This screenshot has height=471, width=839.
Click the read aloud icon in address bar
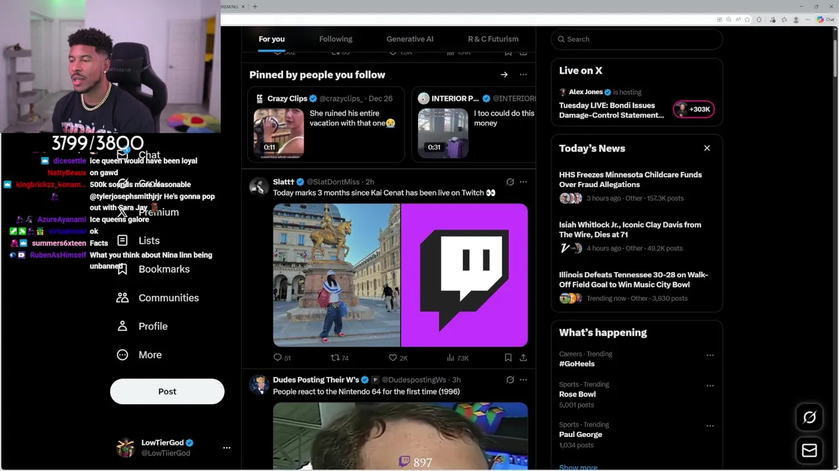[x=738, y=20]
